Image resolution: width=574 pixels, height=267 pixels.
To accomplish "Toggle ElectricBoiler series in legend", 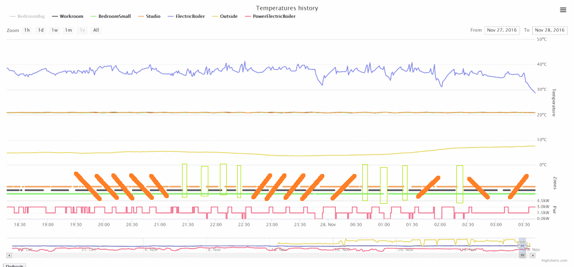I will pos(186,17).
